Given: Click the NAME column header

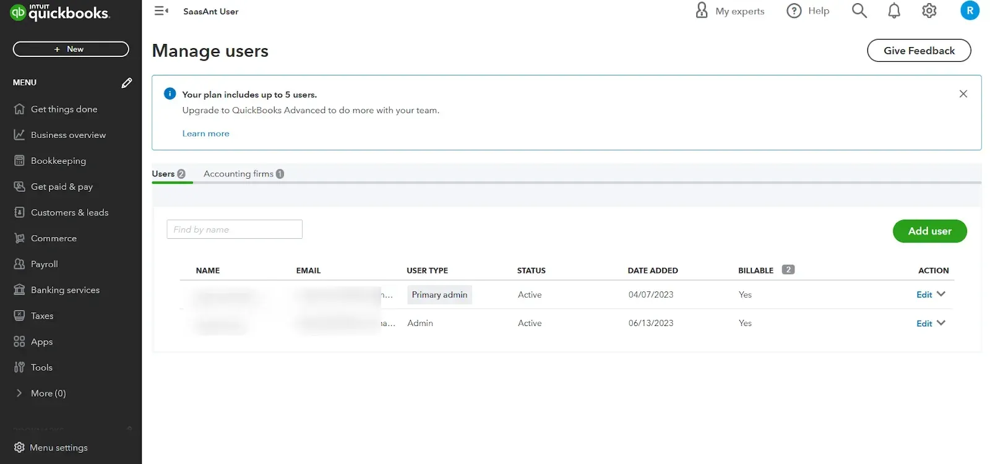Looking at the screenshot, I should coord(208,270).
